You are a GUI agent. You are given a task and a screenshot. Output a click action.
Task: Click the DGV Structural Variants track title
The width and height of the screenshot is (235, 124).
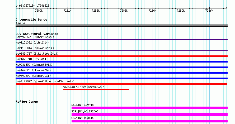[37, 34]
